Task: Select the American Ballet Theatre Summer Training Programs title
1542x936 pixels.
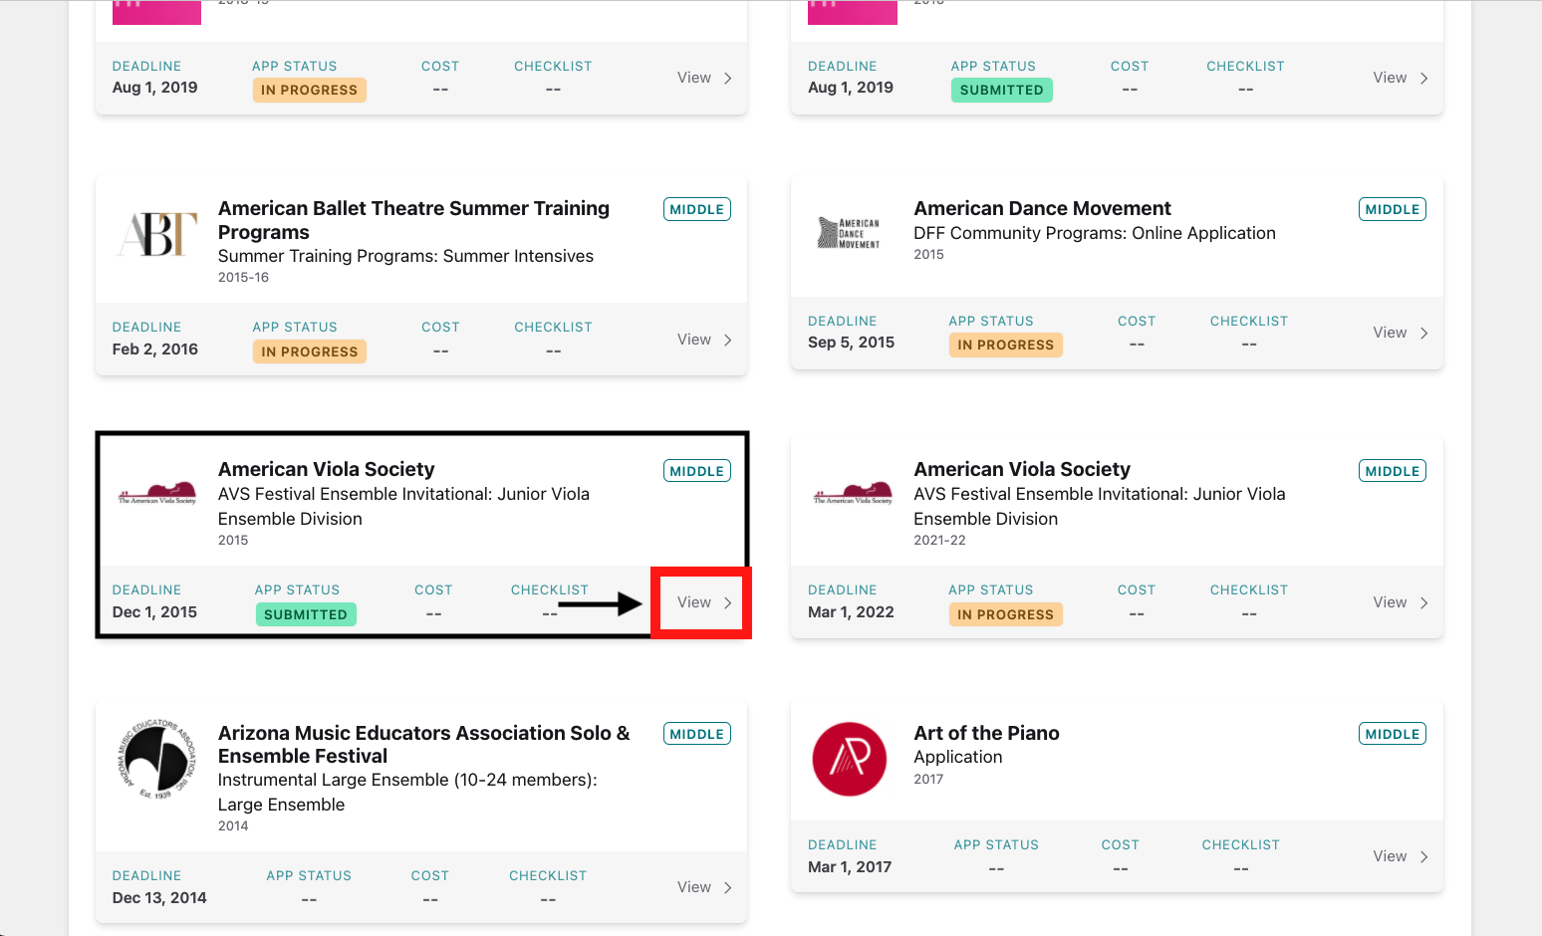Action: click(413, 220)
